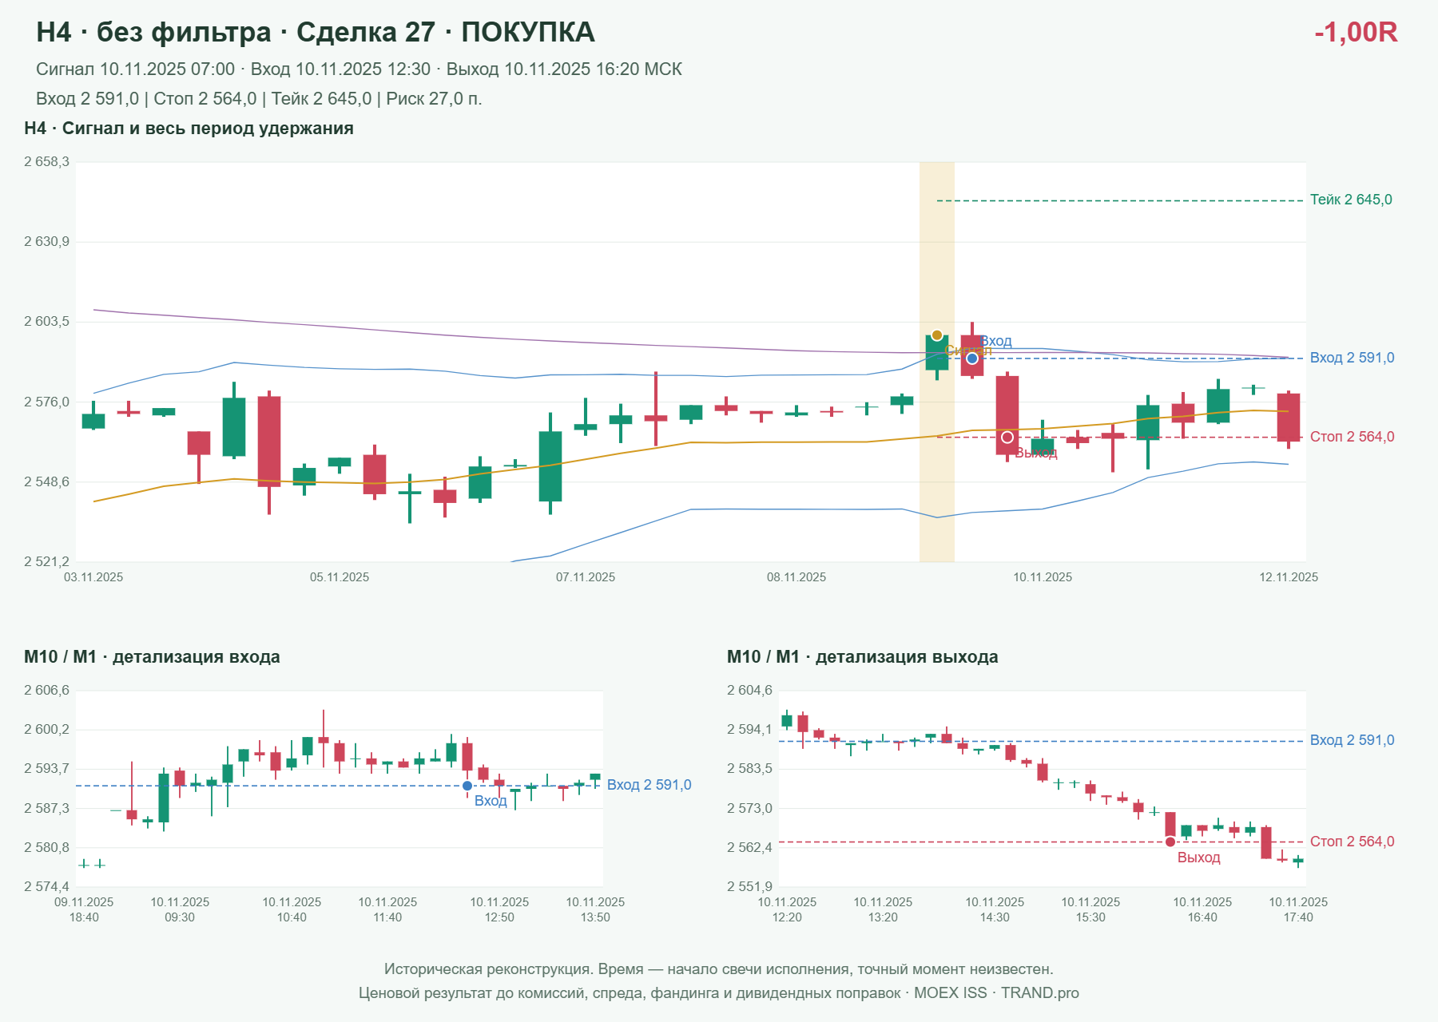Click the 07.11.2025 date axis label
Image resolution: width=1438 pixels, height=1022 pixels.
586,577
